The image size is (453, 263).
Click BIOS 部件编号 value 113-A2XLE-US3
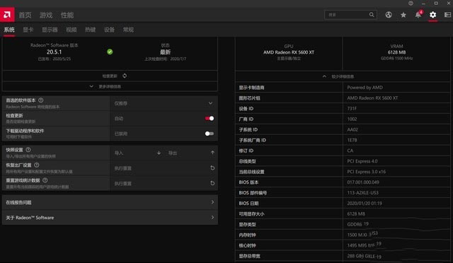pos(362,193)
